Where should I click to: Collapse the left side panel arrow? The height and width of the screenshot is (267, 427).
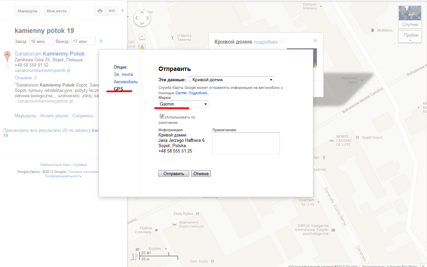pyautogui.click(x=122, y=11)
